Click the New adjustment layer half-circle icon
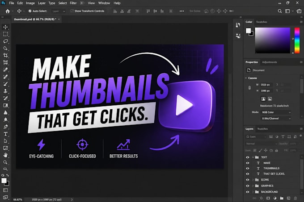 275,198
